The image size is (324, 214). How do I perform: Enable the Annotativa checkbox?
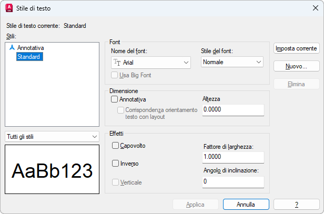coord(115,98)
